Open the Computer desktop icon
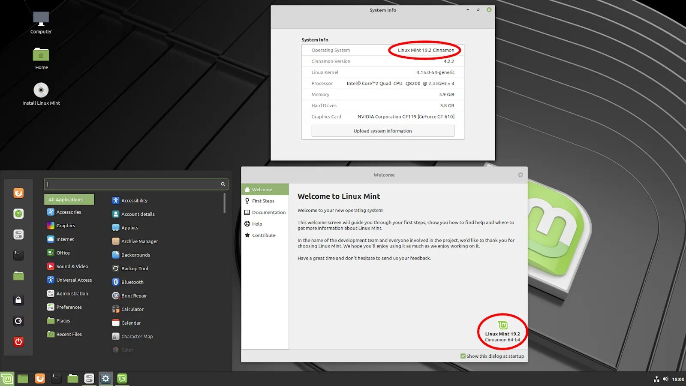Image resolution: width=686 pixels, height=386 pixels. pyautogui.click(x=41, y=23)
